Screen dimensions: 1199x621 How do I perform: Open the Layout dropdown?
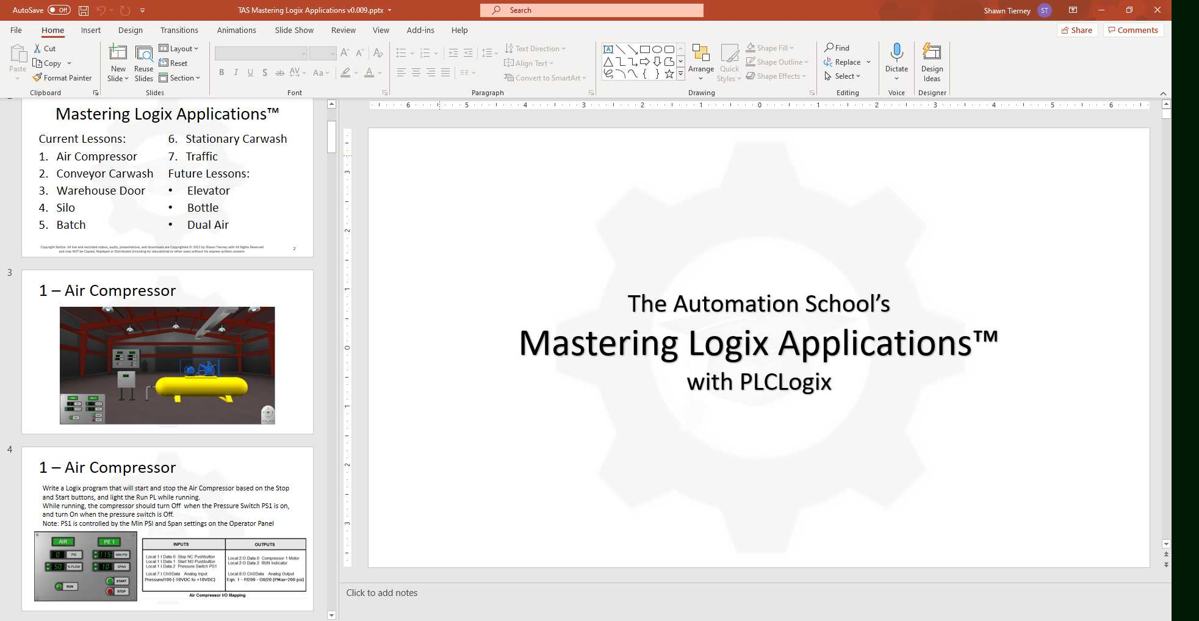coord(179,48)
